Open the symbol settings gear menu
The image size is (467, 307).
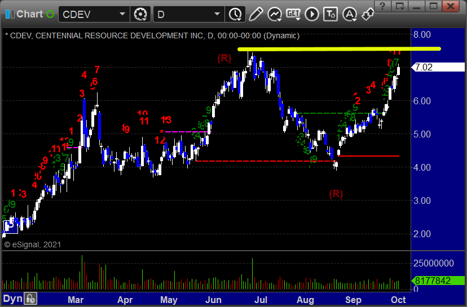coord(140,14)
